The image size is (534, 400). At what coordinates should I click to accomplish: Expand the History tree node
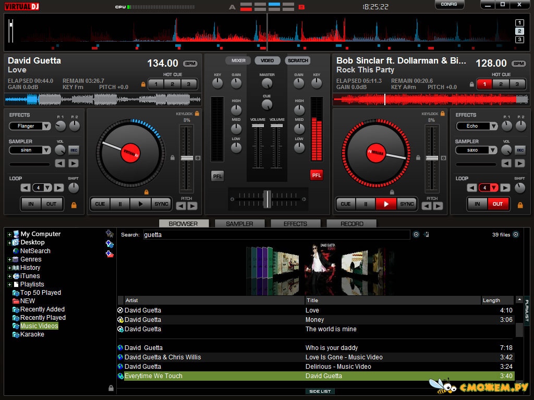9,268
